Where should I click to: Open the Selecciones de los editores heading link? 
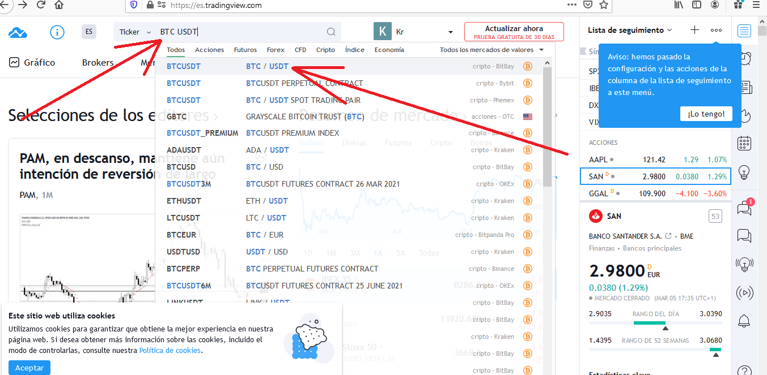click(x=113, y=115)
